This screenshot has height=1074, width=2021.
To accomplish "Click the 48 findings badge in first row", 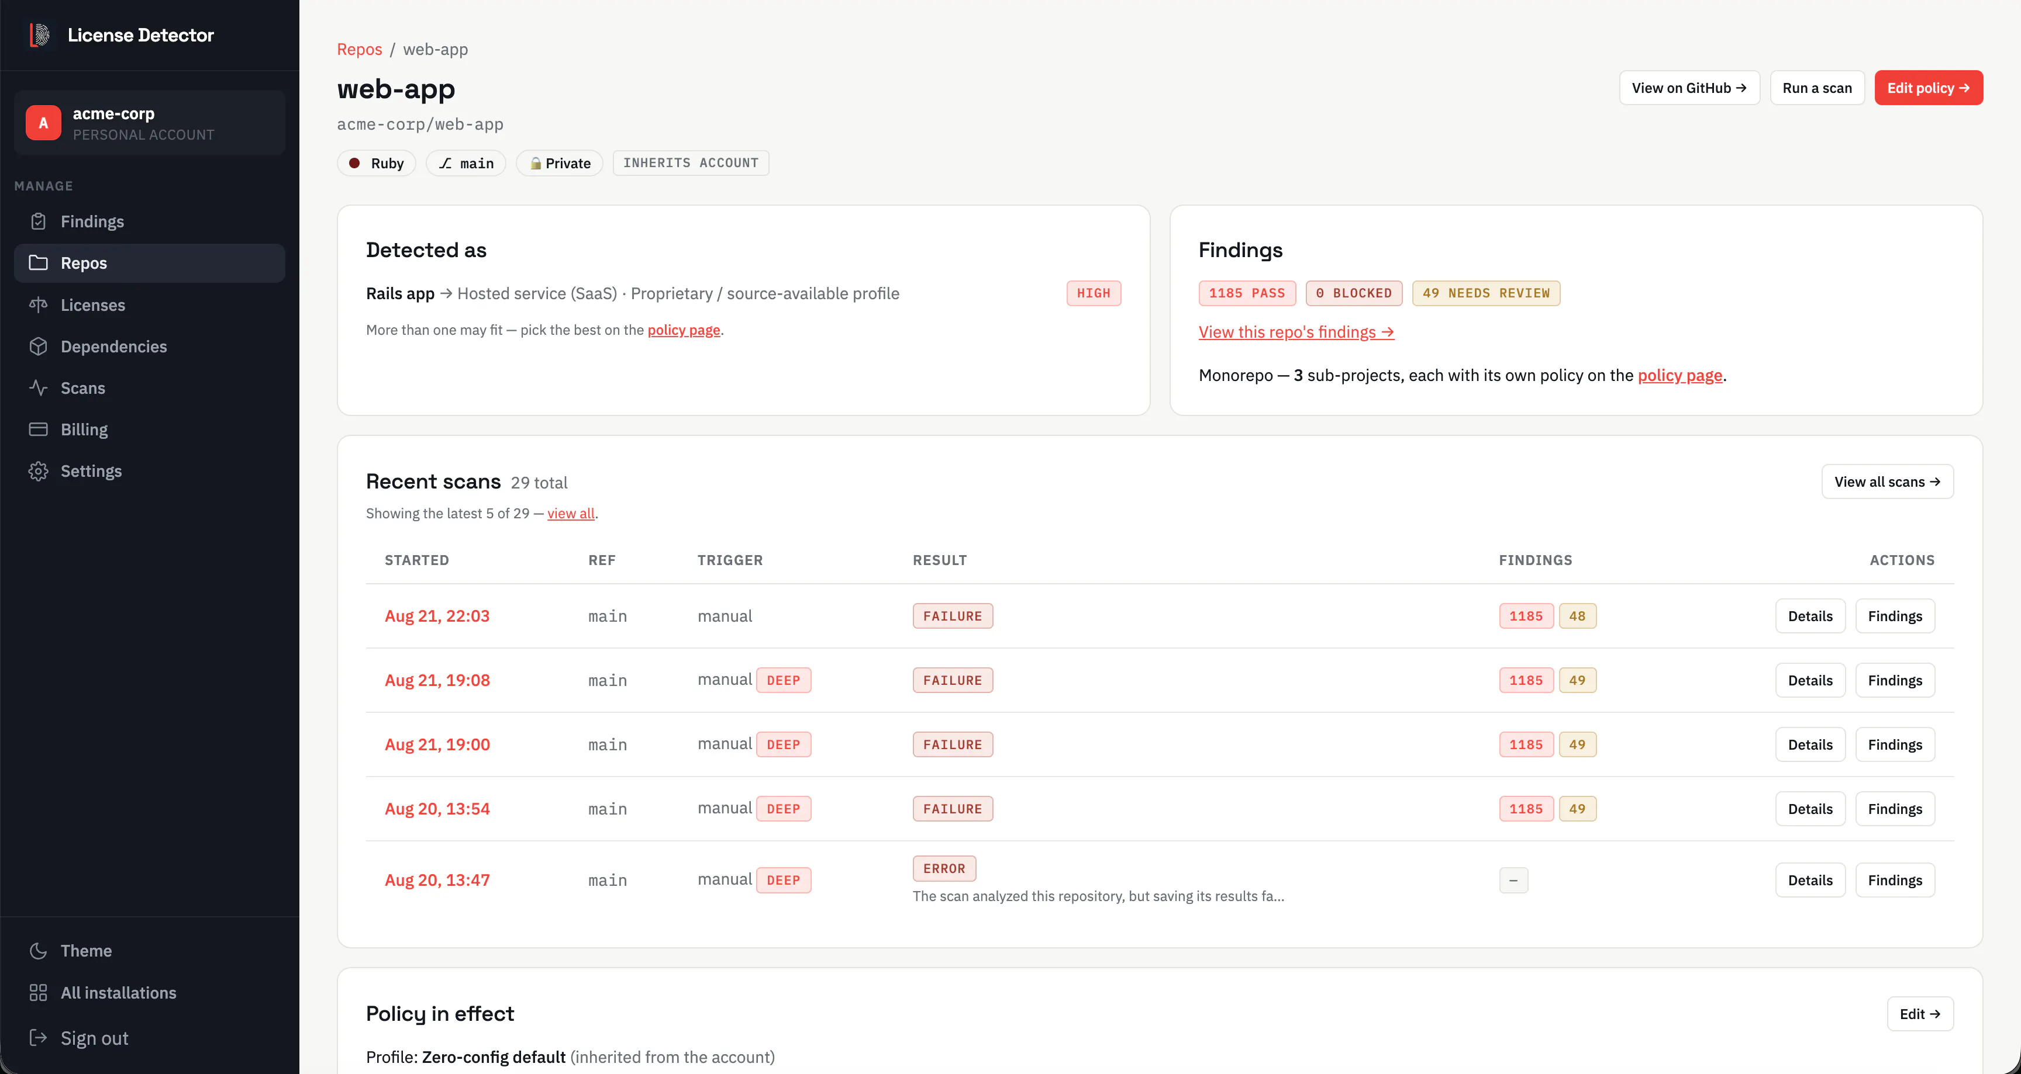I will tap(1577, 615).
